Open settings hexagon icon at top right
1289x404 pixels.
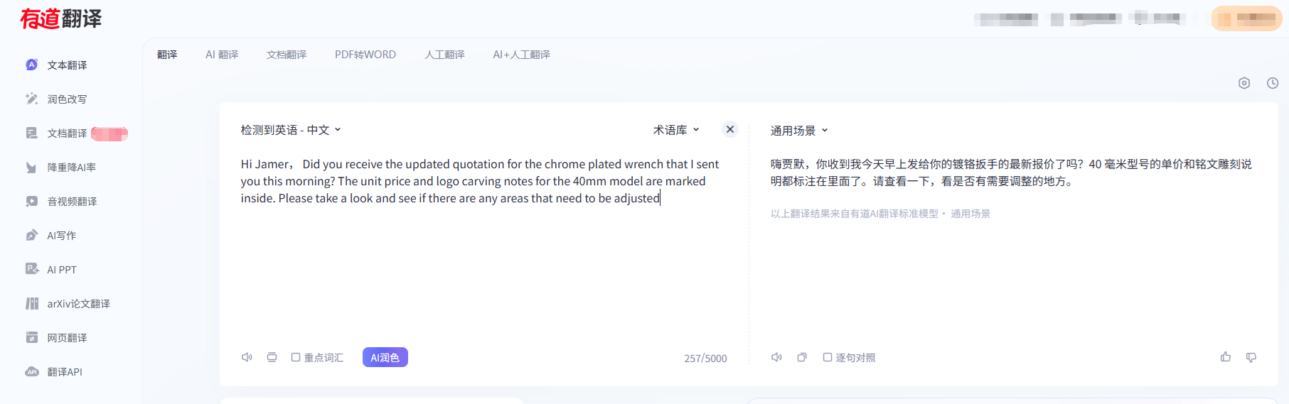(x=1244, y=83)
